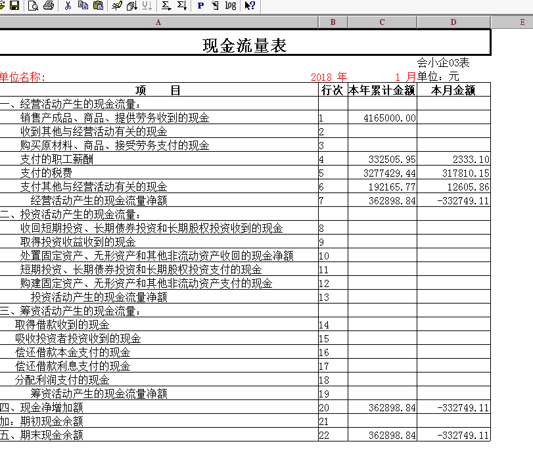Click the Cut scissors icon
The image size is (533, 452).
[x=68, y=5]
